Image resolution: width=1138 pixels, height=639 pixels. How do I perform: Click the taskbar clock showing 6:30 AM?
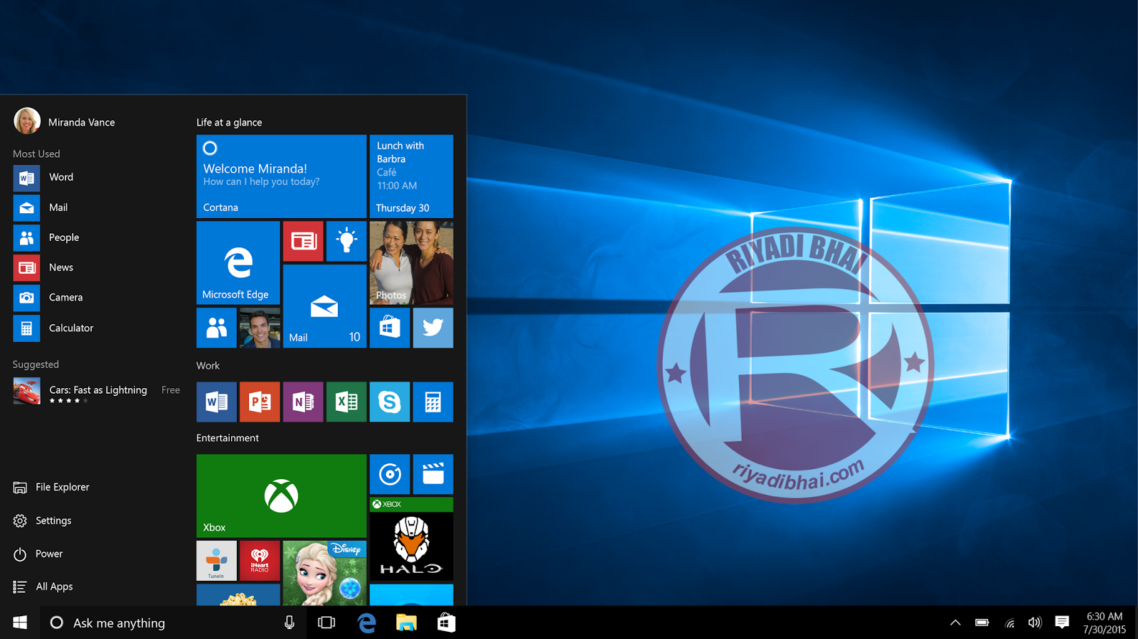point(1105,623)
